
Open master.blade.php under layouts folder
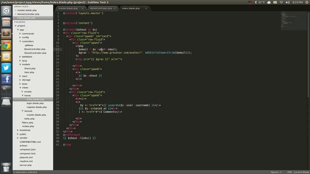point(36,115)
